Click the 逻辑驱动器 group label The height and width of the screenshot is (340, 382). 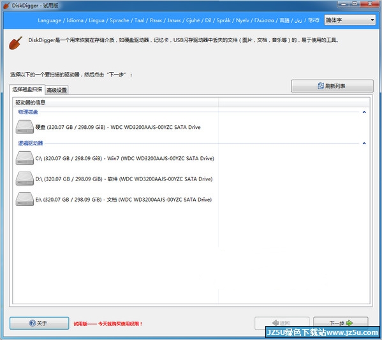(31, 143)
